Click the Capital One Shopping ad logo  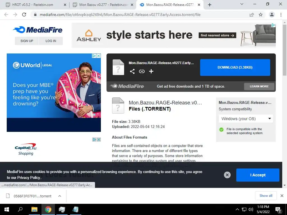coord(26,149)
